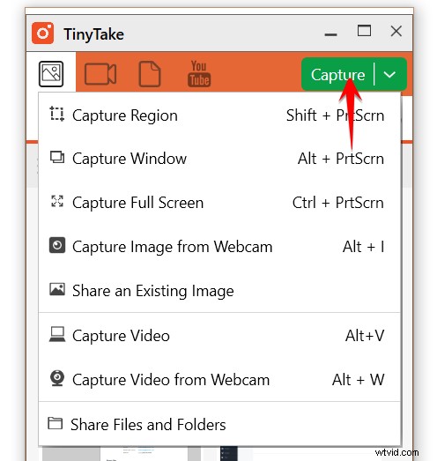
Task: Click the green Capture button
Action: 338,74
